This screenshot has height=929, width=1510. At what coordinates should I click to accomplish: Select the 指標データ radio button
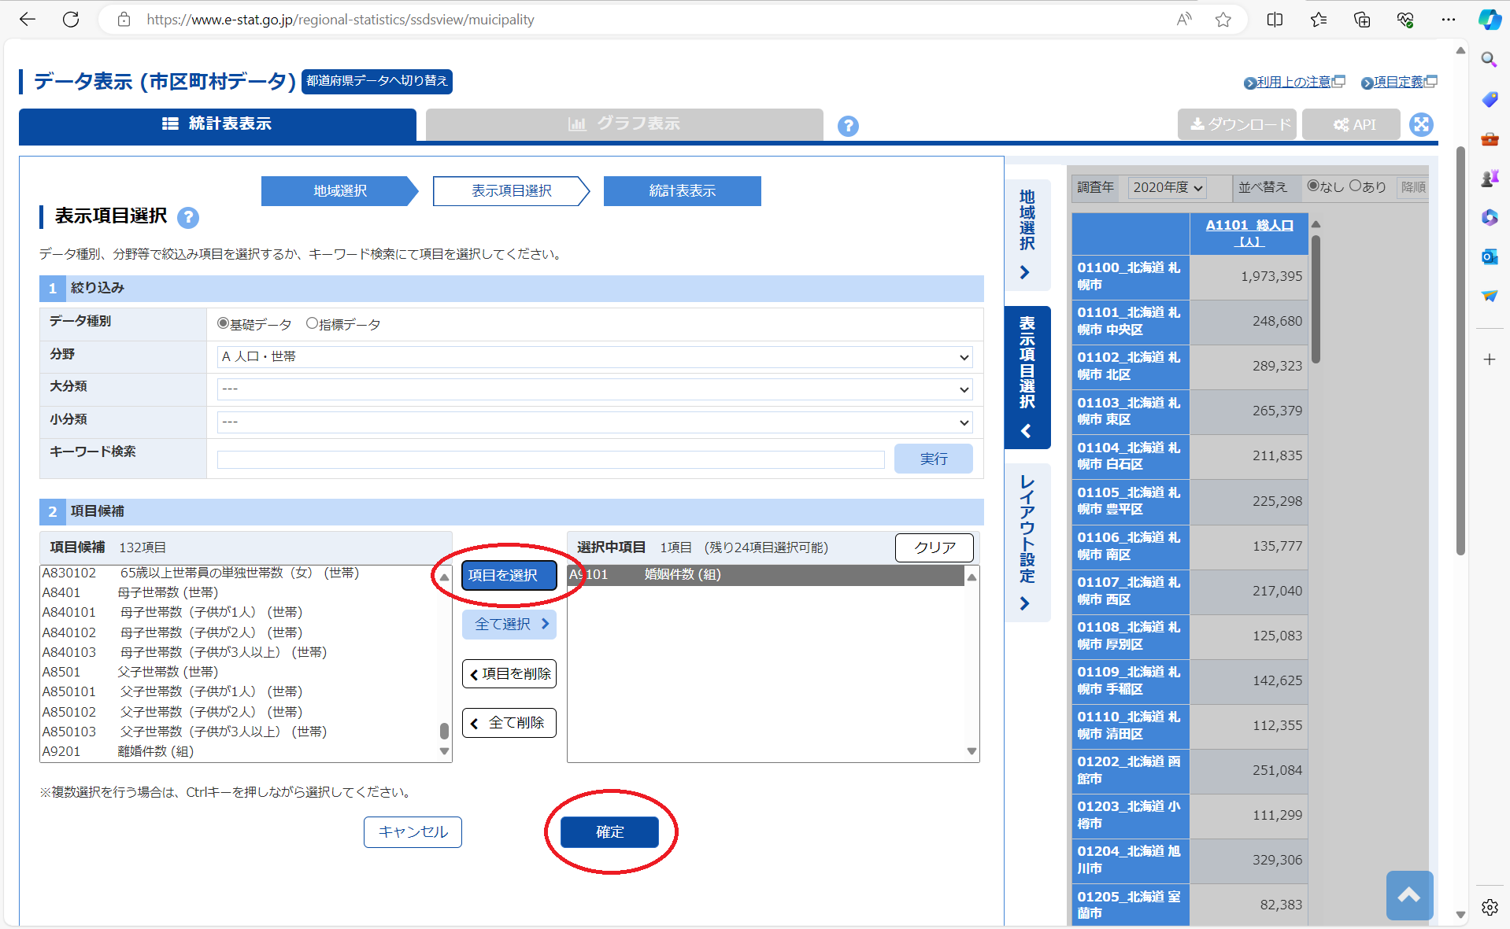click(x=313, y=323)
